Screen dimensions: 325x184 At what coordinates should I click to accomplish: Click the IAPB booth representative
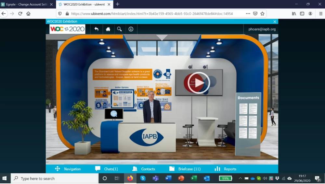click(152, 107)
